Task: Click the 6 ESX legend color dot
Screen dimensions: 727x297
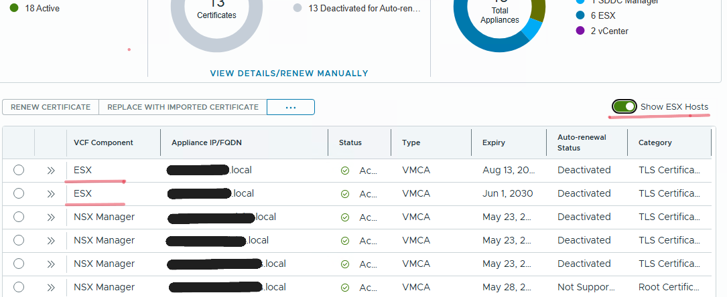Action: tap(580, 15)
